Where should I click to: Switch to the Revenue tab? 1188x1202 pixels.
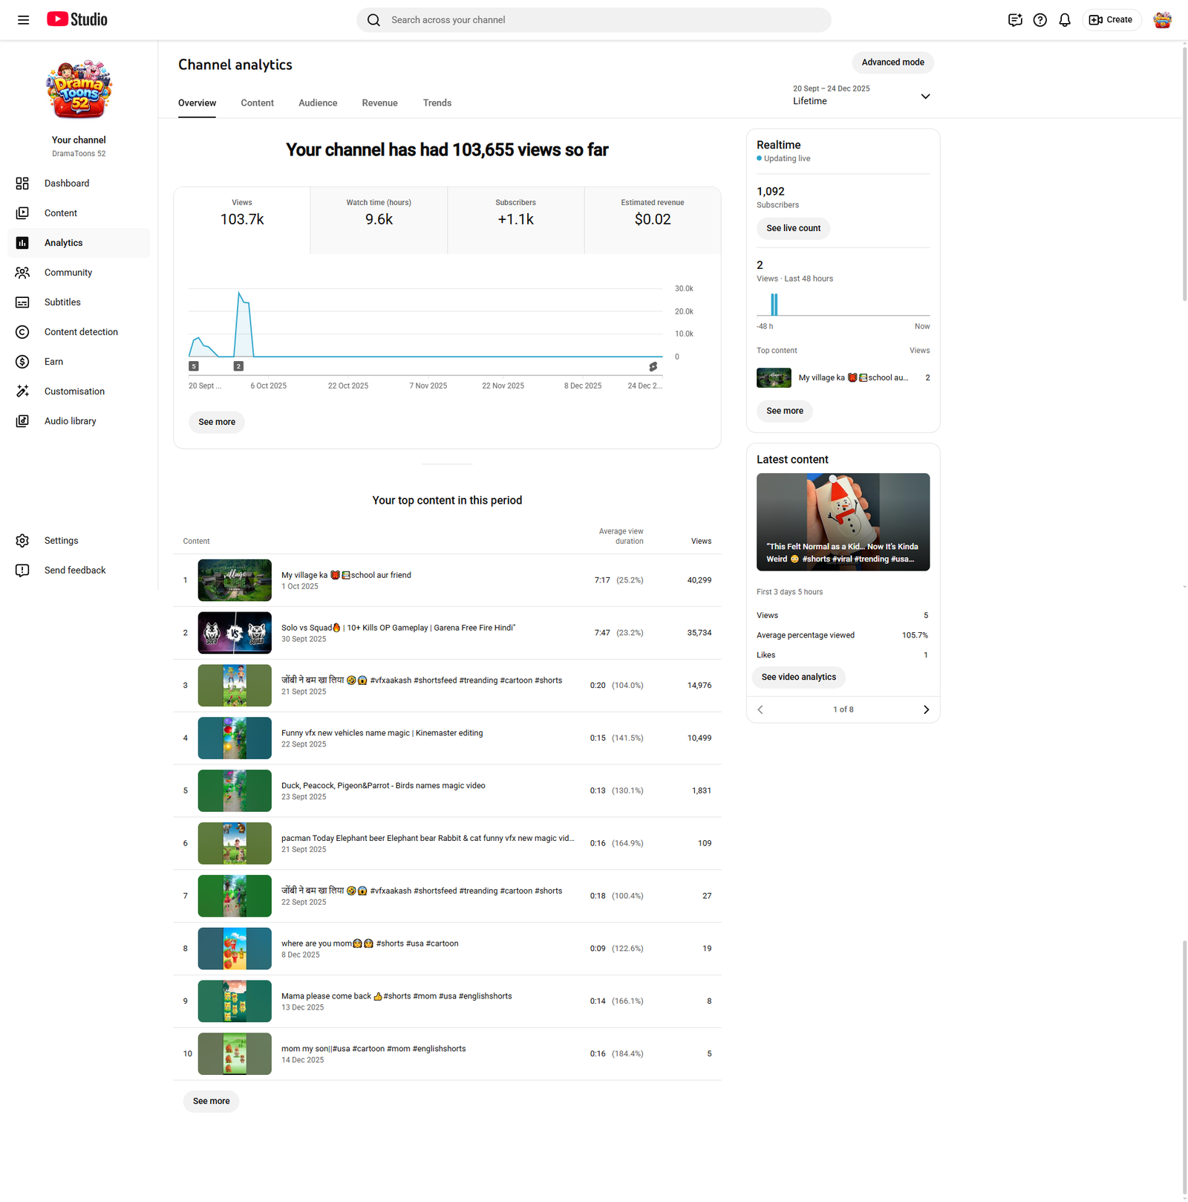[379, 103]
